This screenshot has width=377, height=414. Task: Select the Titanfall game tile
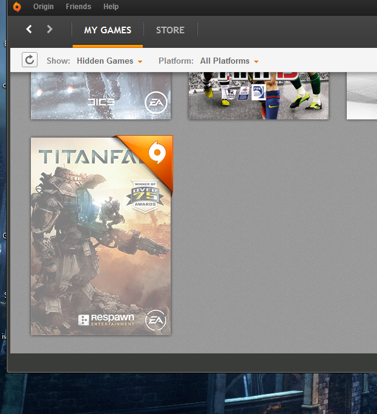[x=100, y=236]
